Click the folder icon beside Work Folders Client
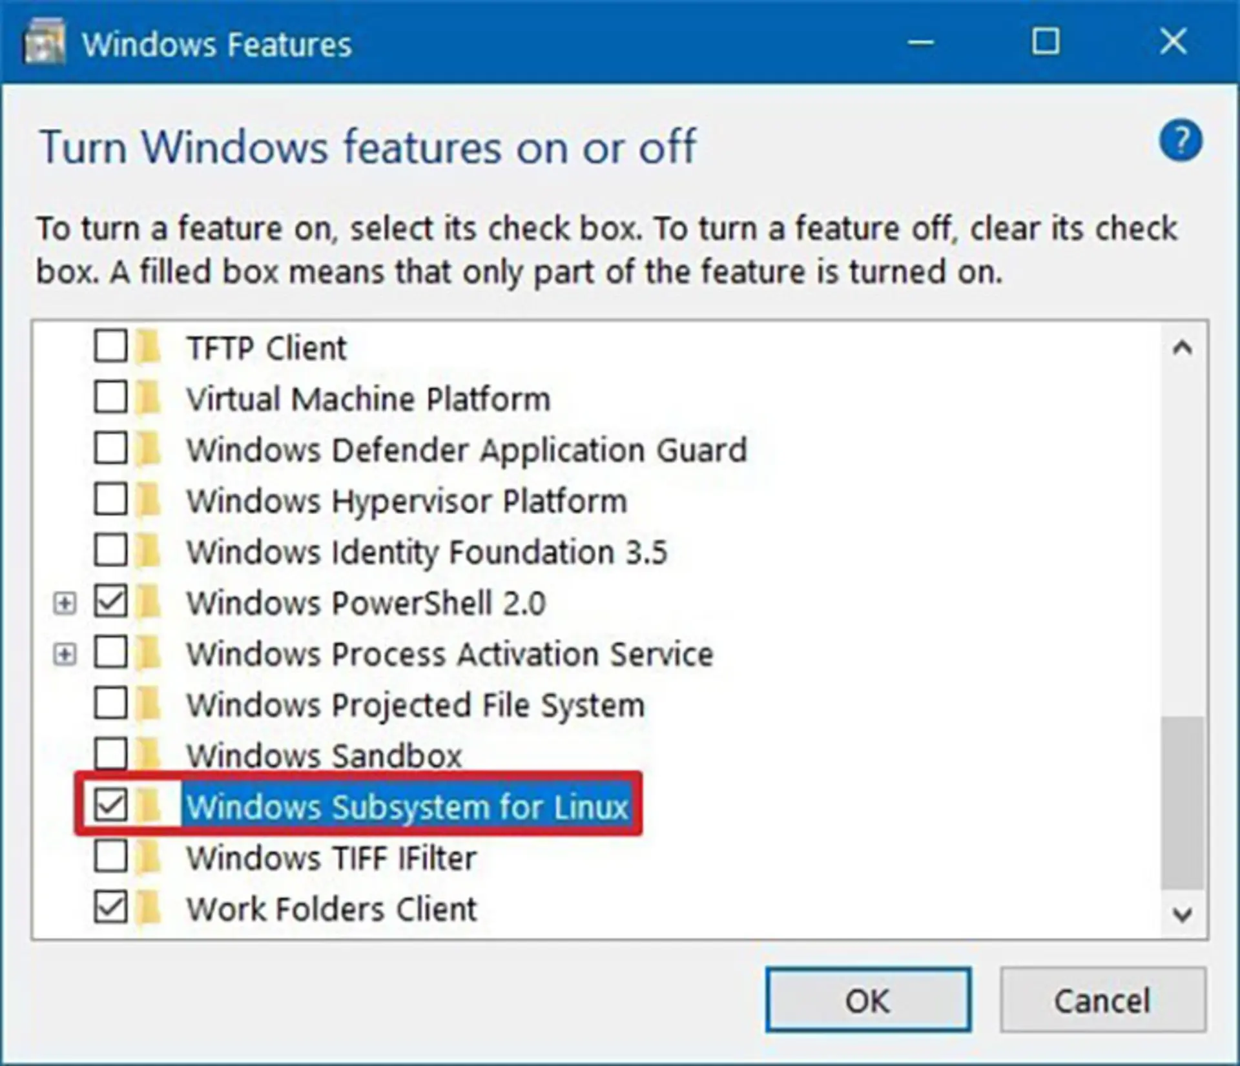Viewport: 1240px width, 1066px height. pyautogui.click(x=149, y=908)
